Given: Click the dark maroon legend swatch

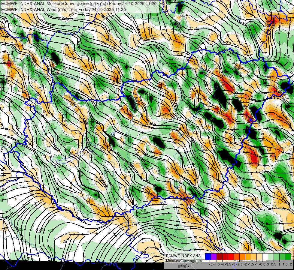Looking at the screenshot, I should [x=220, y=256].
